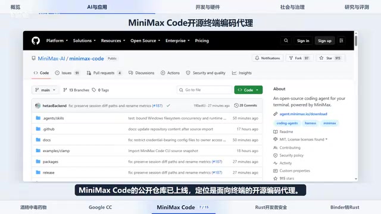Screen dimensions: 381x214
Task: Open the release folder icon
Action: pos(38,172)
